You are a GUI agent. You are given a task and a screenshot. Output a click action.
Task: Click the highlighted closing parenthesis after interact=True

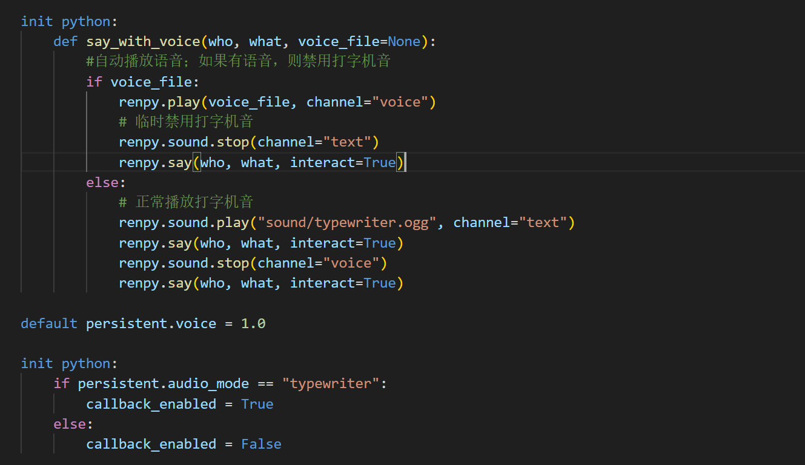pyautogui.click(x=400, y=162)
